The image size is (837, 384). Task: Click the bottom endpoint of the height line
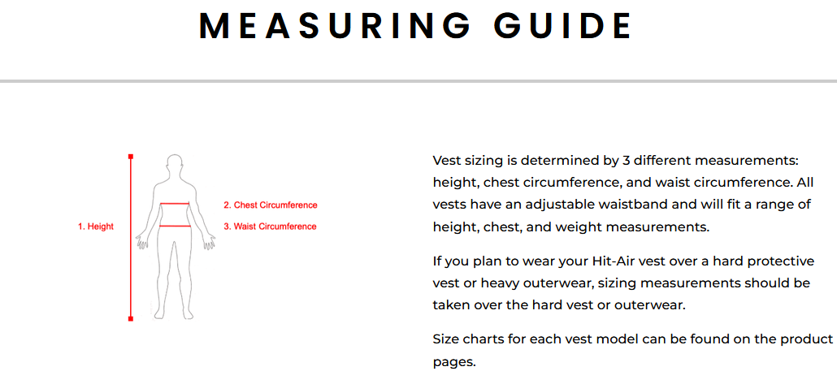point(130,319)
